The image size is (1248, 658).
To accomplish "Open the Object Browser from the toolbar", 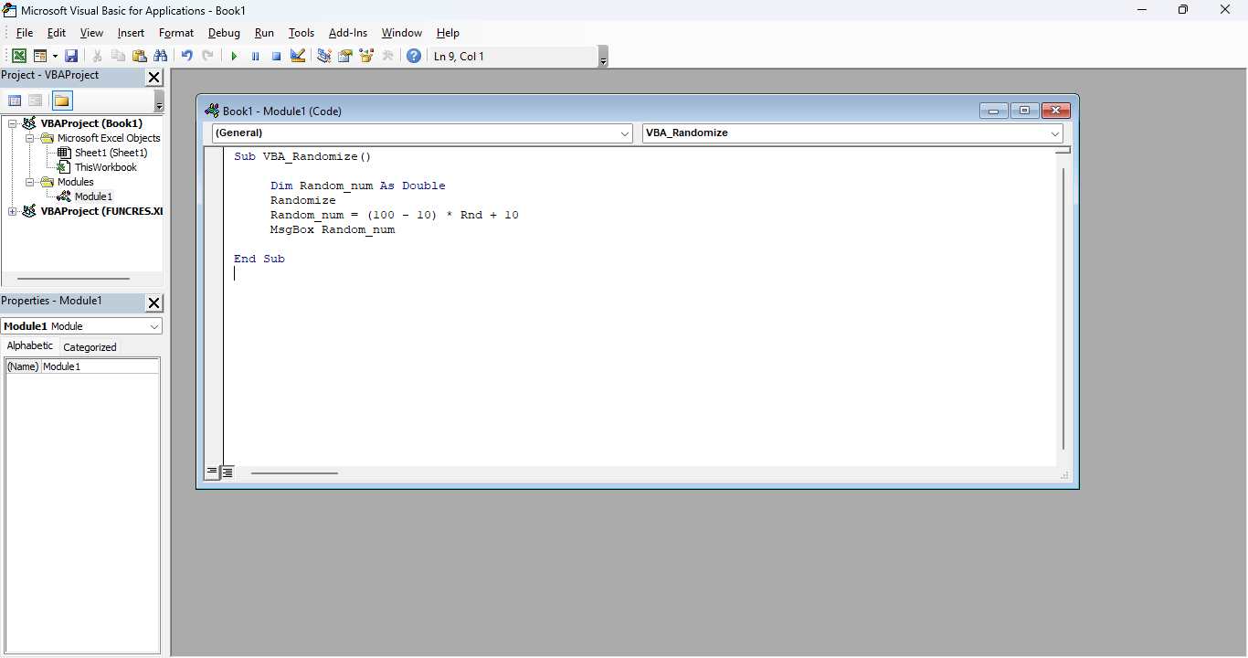I will (366, 55).
